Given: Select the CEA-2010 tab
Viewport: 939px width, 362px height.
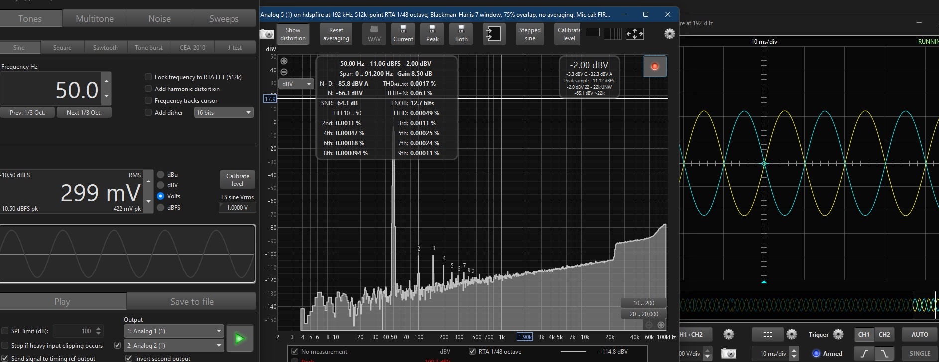Looking at the screenshot, I should [192, 48].
